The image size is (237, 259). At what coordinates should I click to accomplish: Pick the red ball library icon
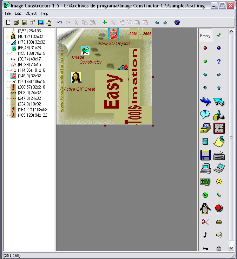(205, 48)
